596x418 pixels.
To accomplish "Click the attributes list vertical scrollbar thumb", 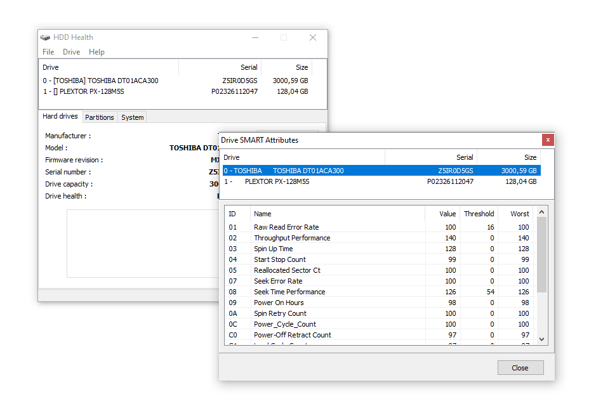I will click(x=542, y=254).
